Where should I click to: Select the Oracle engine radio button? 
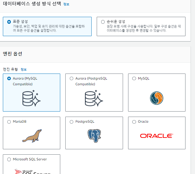pyautogui.click(x=134, y=122)
